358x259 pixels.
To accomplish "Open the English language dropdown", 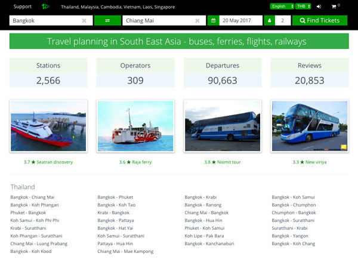I will tap(281, 7).
